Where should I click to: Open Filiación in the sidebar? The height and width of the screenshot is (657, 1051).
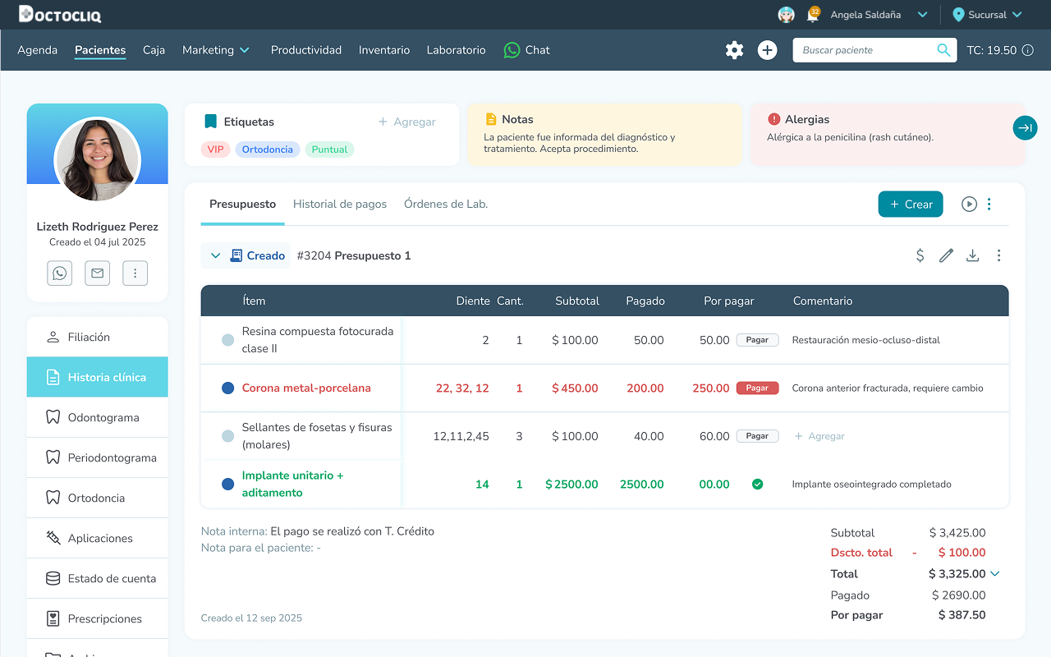tap(97, 337)
